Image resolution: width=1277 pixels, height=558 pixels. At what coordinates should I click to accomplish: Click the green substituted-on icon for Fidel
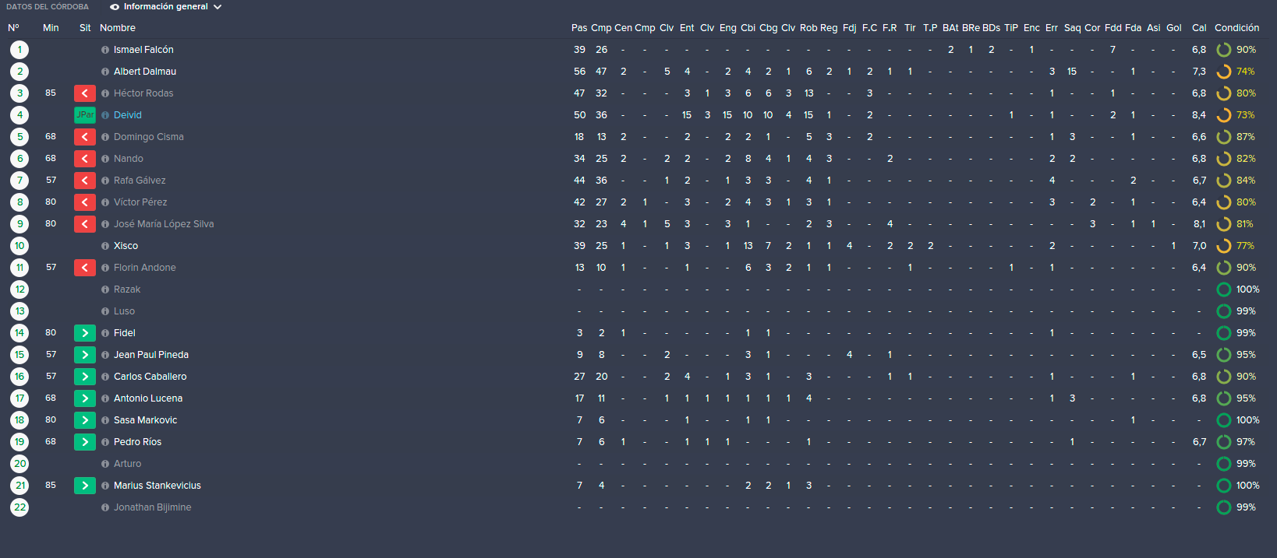85,333
